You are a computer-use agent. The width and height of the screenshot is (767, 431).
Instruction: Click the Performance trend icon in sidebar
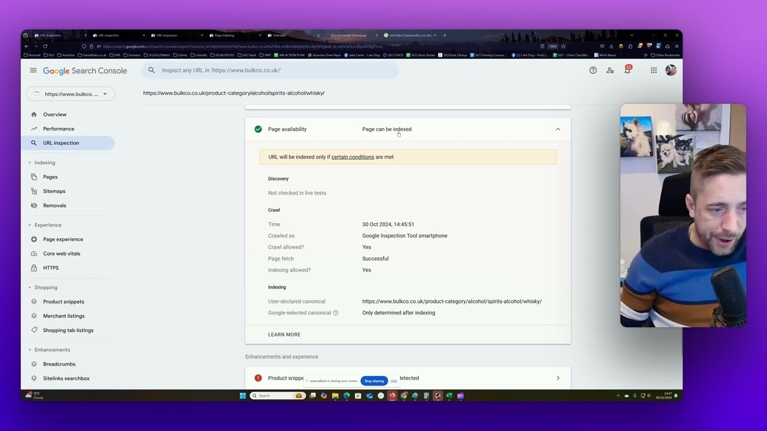click(x=34, y=129)
